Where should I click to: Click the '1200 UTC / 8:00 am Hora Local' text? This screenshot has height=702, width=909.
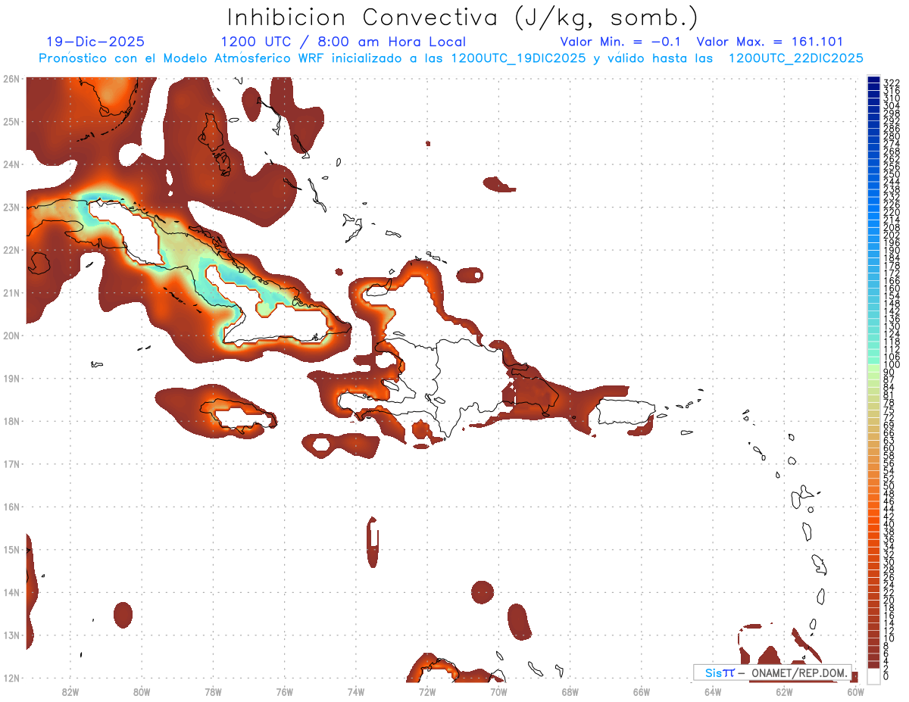click(x=343, y=42)
